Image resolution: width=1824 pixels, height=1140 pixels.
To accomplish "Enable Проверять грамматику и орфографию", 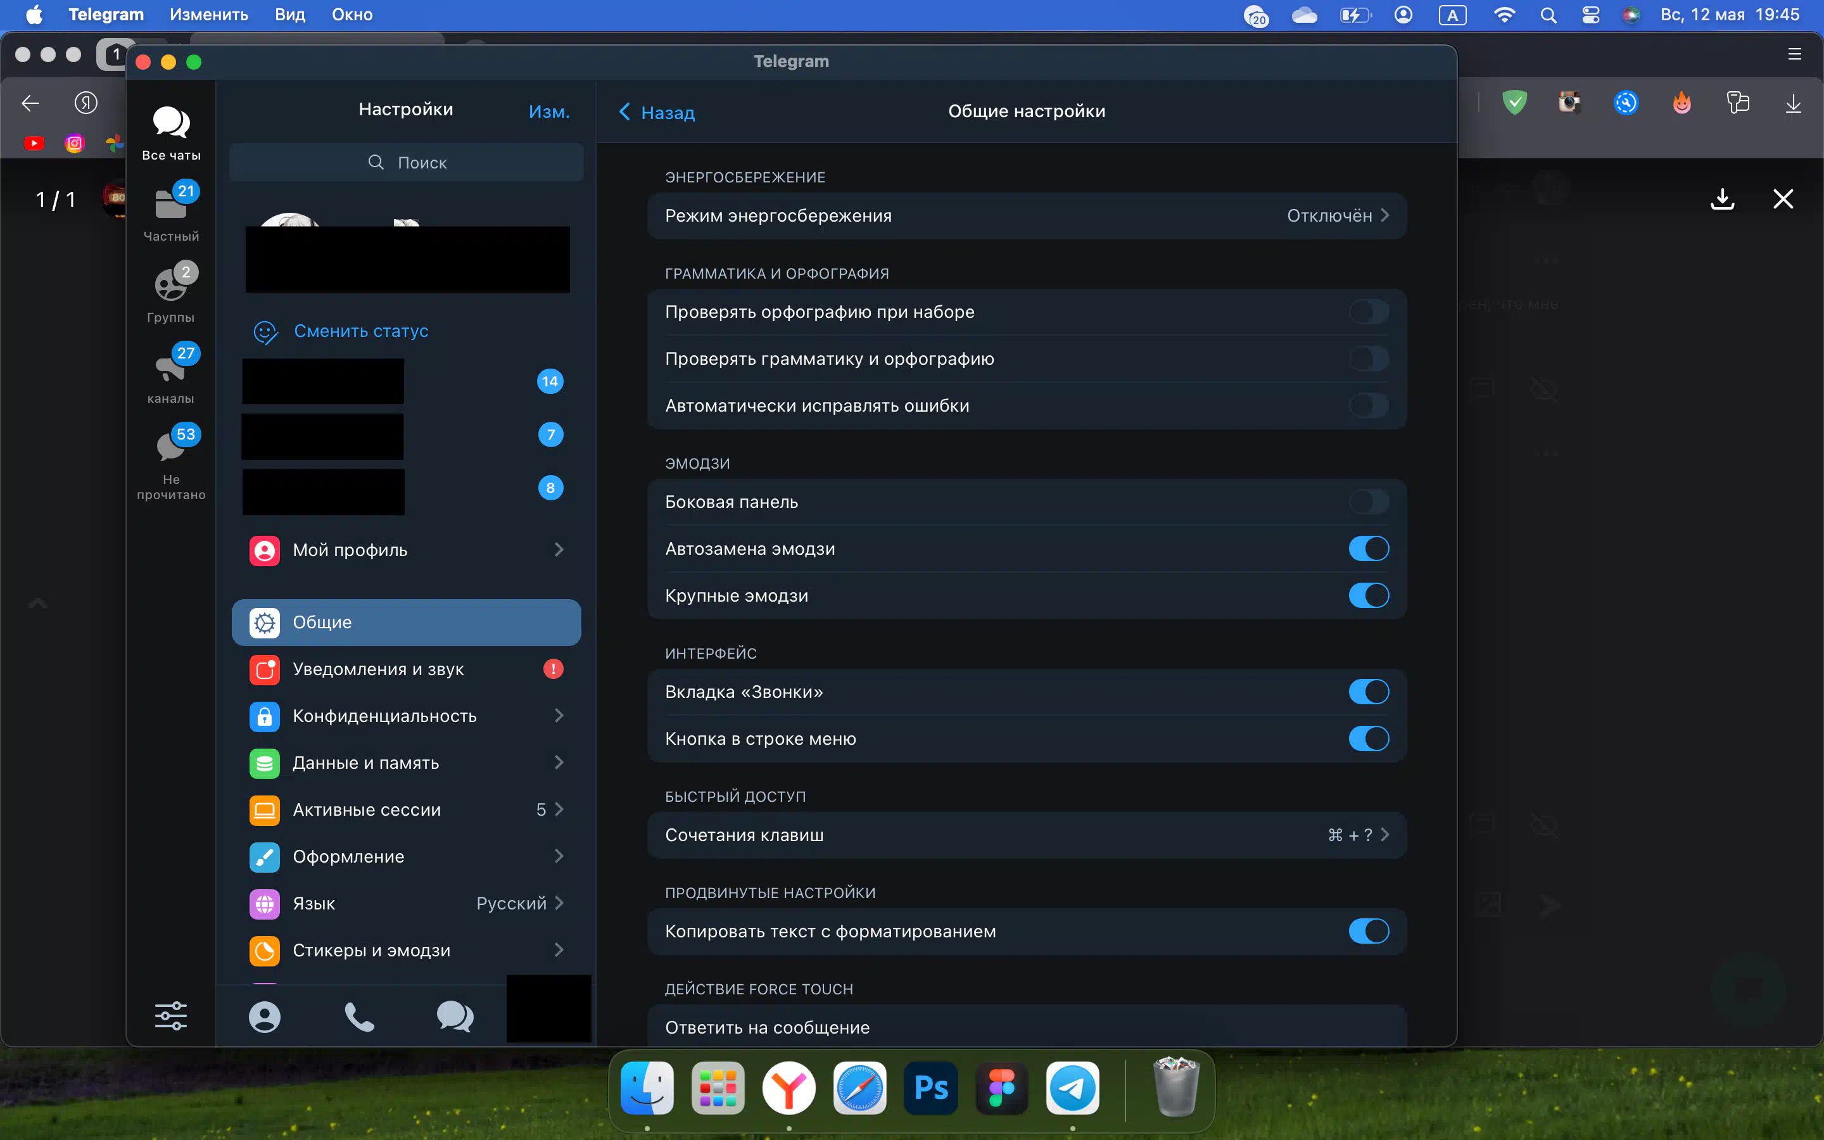I will pyautogui.click(x=1369, y=359).
